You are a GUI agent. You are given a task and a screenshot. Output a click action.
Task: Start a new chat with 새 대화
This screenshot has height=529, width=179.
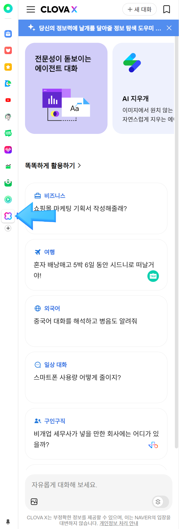coord(139,9)
